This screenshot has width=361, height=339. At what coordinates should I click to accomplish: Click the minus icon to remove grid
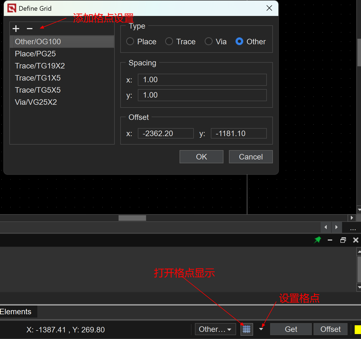(30, 29)
